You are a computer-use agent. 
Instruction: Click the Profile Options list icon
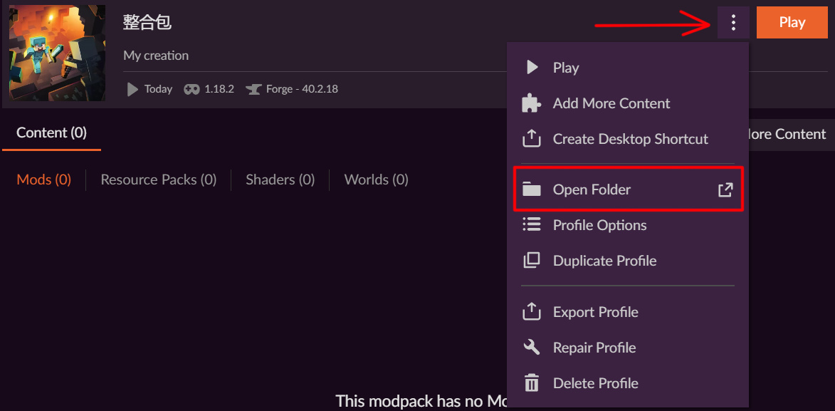532,225
